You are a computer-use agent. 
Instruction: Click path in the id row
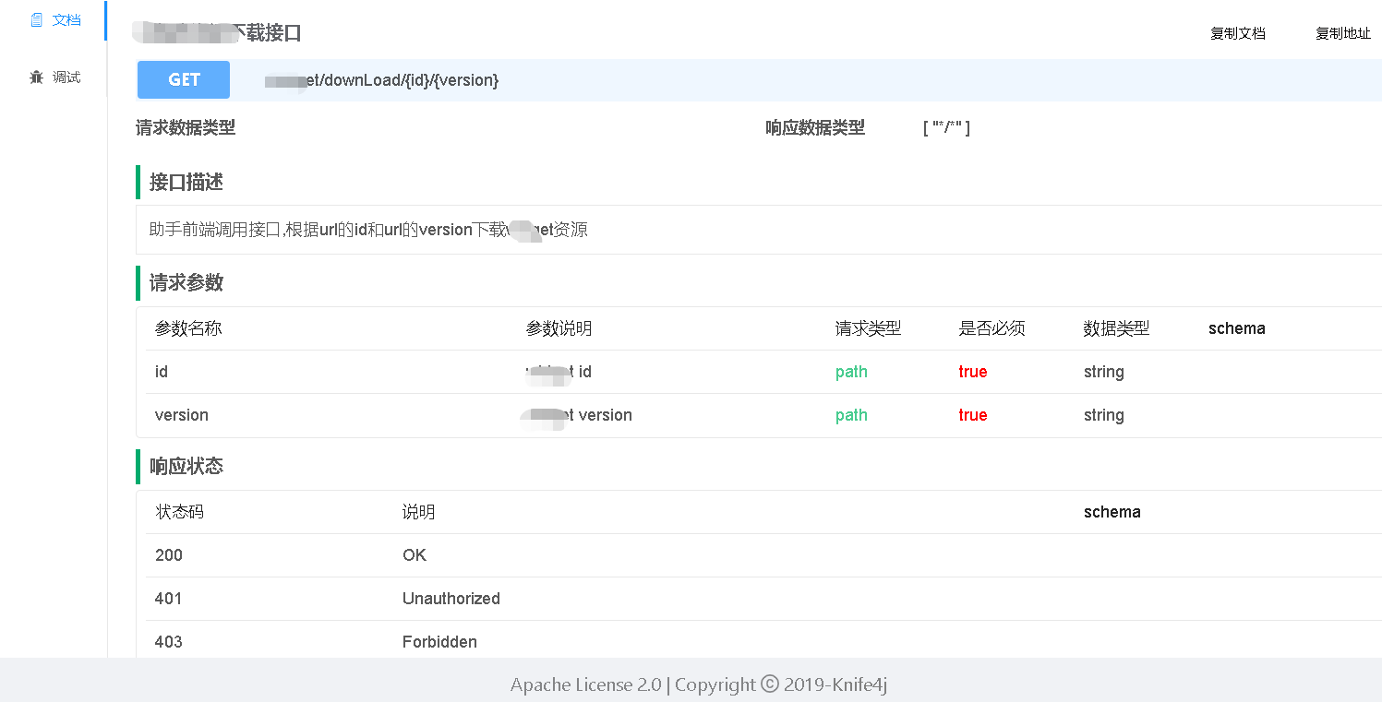851,372
